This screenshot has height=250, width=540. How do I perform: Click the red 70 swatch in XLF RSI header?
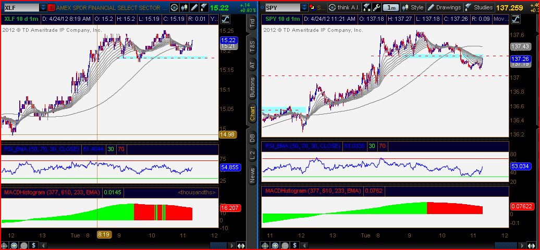pos(121,149)
